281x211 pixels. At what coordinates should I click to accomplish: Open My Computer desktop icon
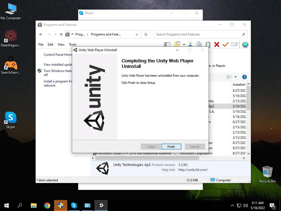pyautogui.click(x=11, y=11)
